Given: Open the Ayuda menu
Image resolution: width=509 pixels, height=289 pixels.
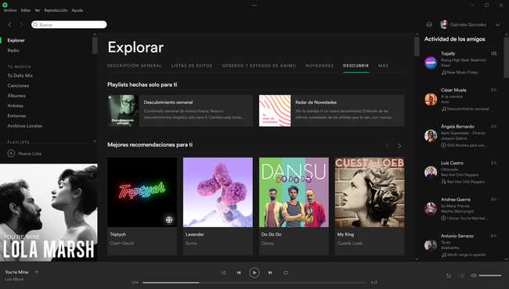Looking at the screenshot, I should (78, 10).
